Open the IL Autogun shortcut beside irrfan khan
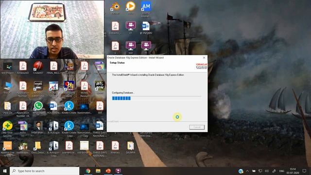The image size is (311, 175). tap(53, 127)
